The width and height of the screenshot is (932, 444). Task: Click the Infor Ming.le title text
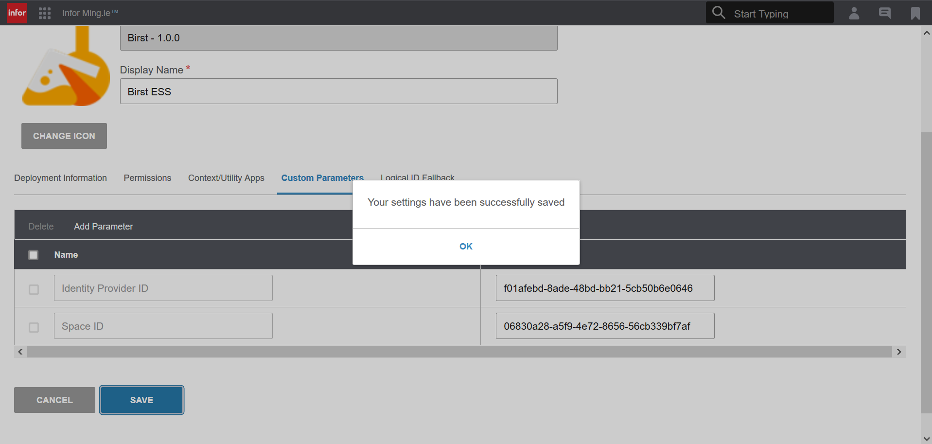coord(90,13)
